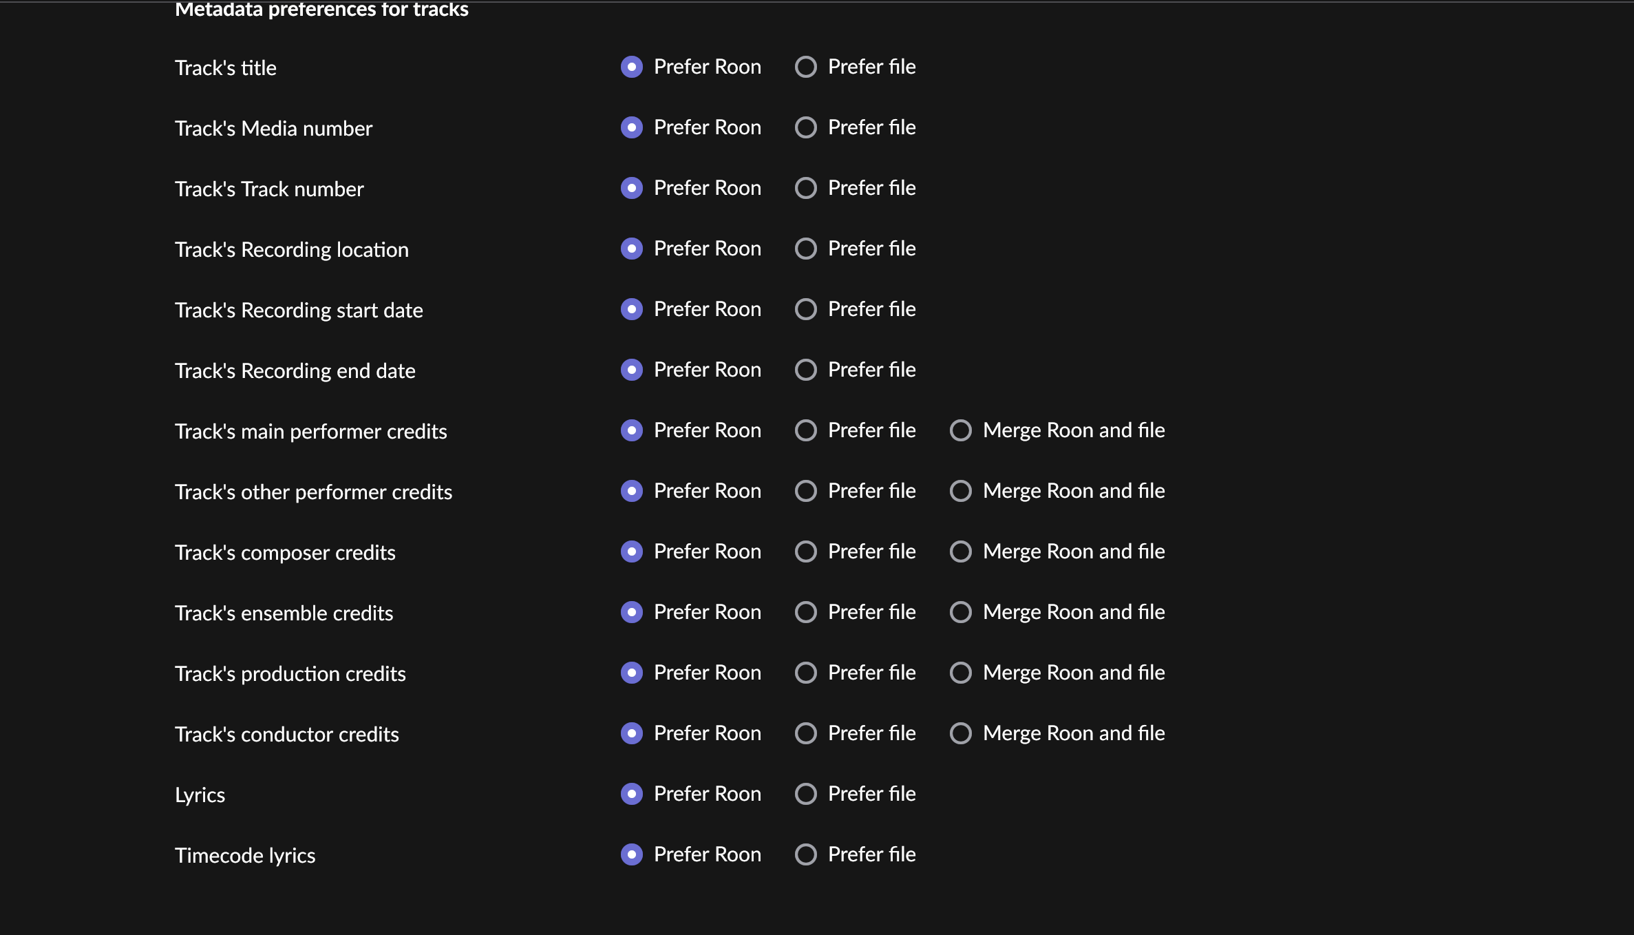Choose Prefer file for main performer credits
Image resolution: width=1634 pixels, height=935 pixels.
[806, 430]
